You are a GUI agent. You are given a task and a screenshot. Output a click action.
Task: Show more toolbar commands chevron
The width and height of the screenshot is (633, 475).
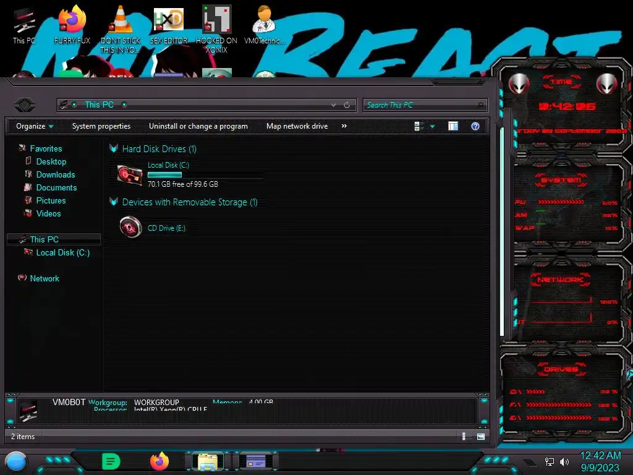[x=344, y=126]
